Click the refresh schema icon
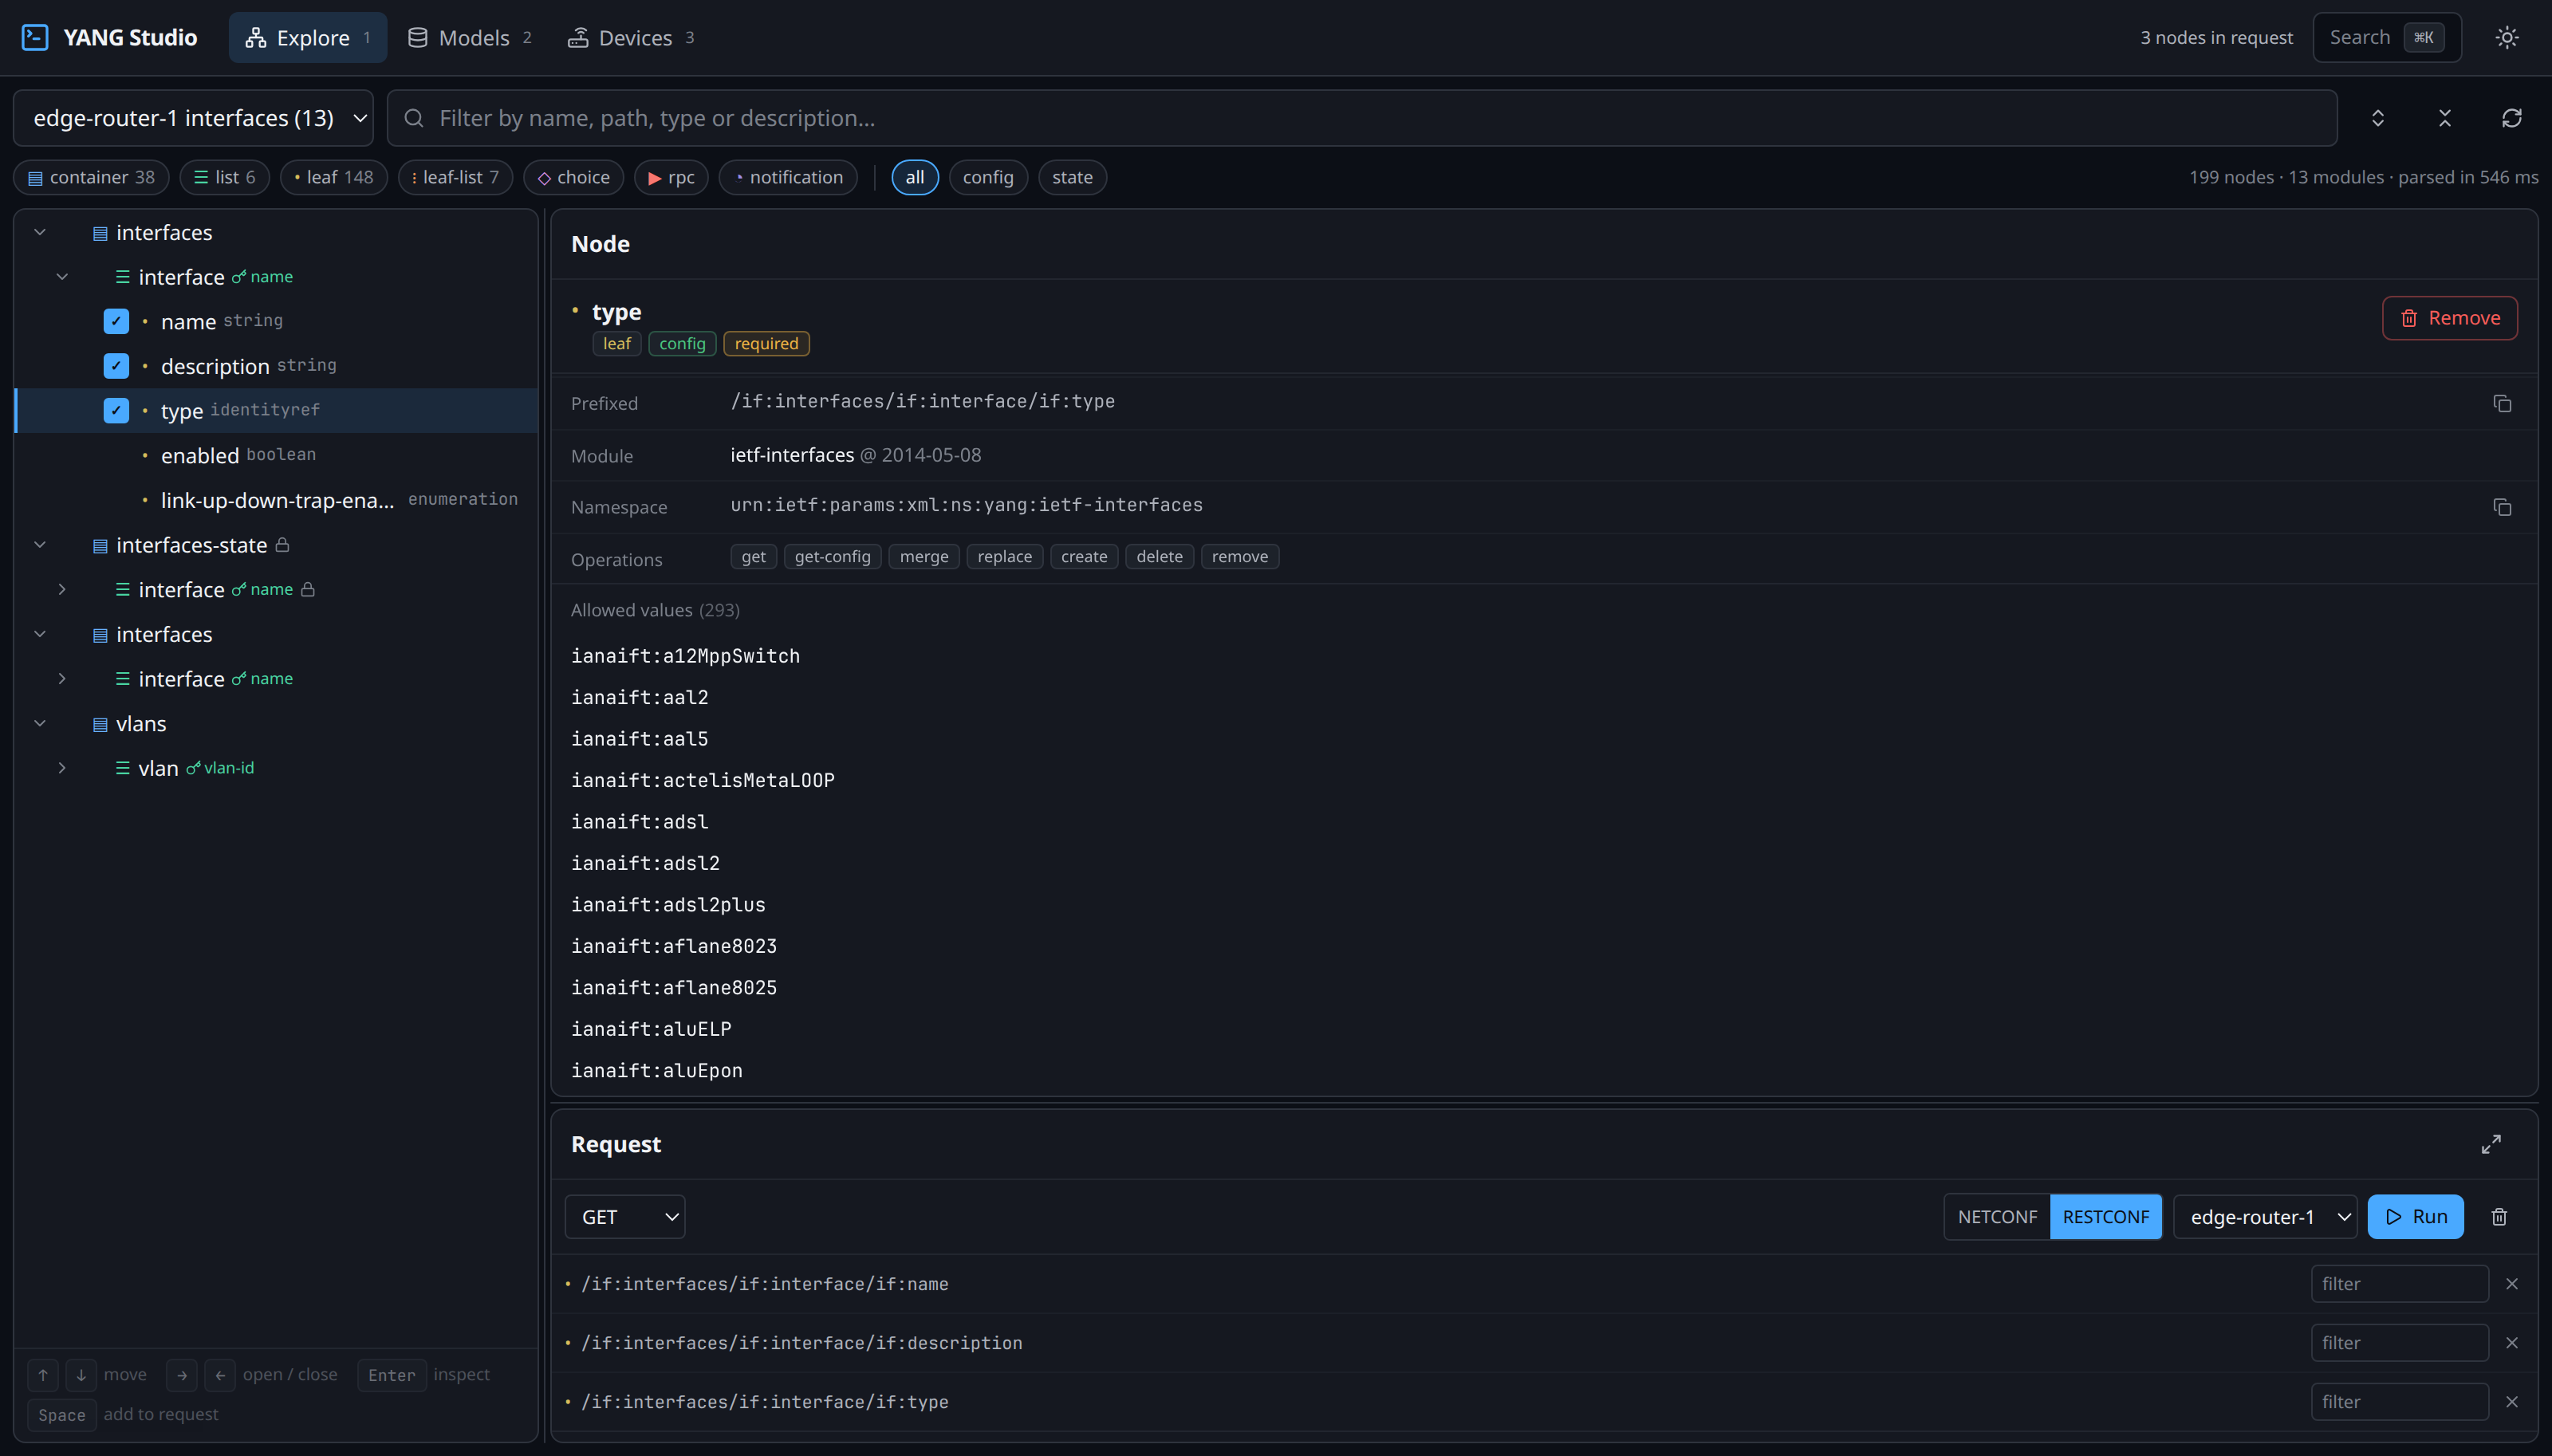2552x1456 pixels. pyautogui.click(x=2512, y=118)
